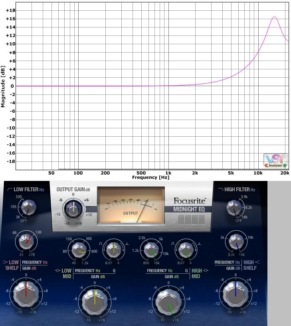Click the Output Gain dB knob
The image size is (291, 326).
click(x=73, y=208)
